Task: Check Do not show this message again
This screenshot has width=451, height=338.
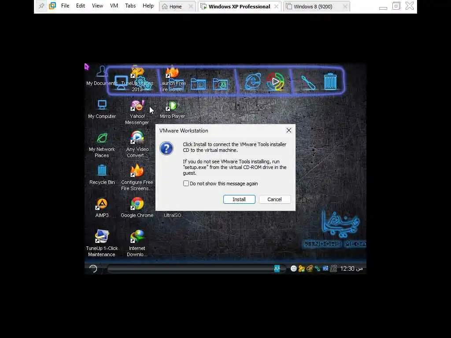Action: 186,184
